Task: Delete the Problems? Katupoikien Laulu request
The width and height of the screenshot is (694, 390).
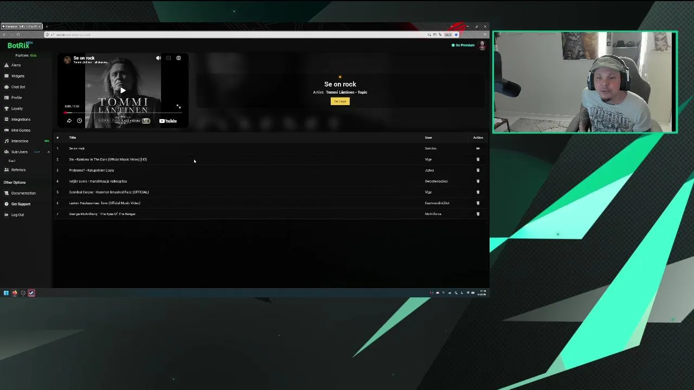Action: click(x=478, y=170)
